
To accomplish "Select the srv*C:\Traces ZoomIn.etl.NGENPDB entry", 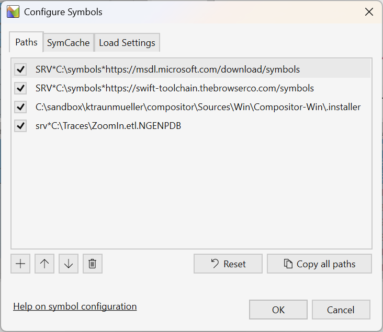I will coord(108,126).
